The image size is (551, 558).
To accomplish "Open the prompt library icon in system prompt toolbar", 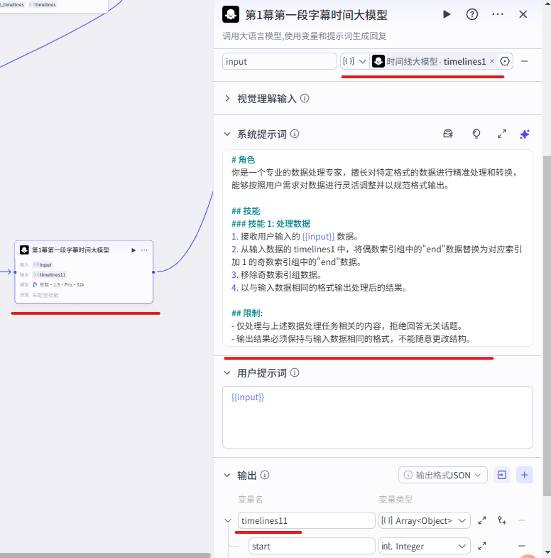I will click(448, 134).
